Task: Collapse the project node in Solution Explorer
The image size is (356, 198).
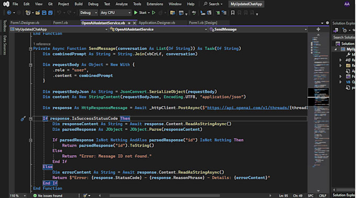Action: pos(336,49)
